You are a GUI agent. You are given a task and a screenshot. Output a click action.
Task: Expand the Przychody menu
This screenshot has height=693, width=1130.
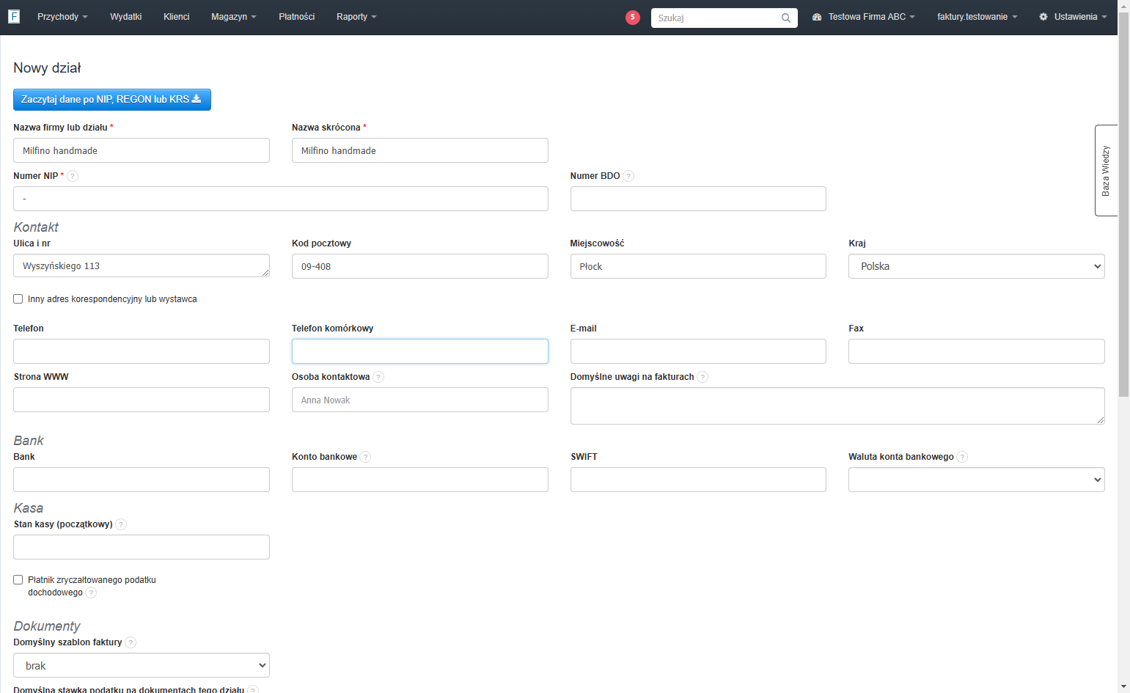coord(62,17)
